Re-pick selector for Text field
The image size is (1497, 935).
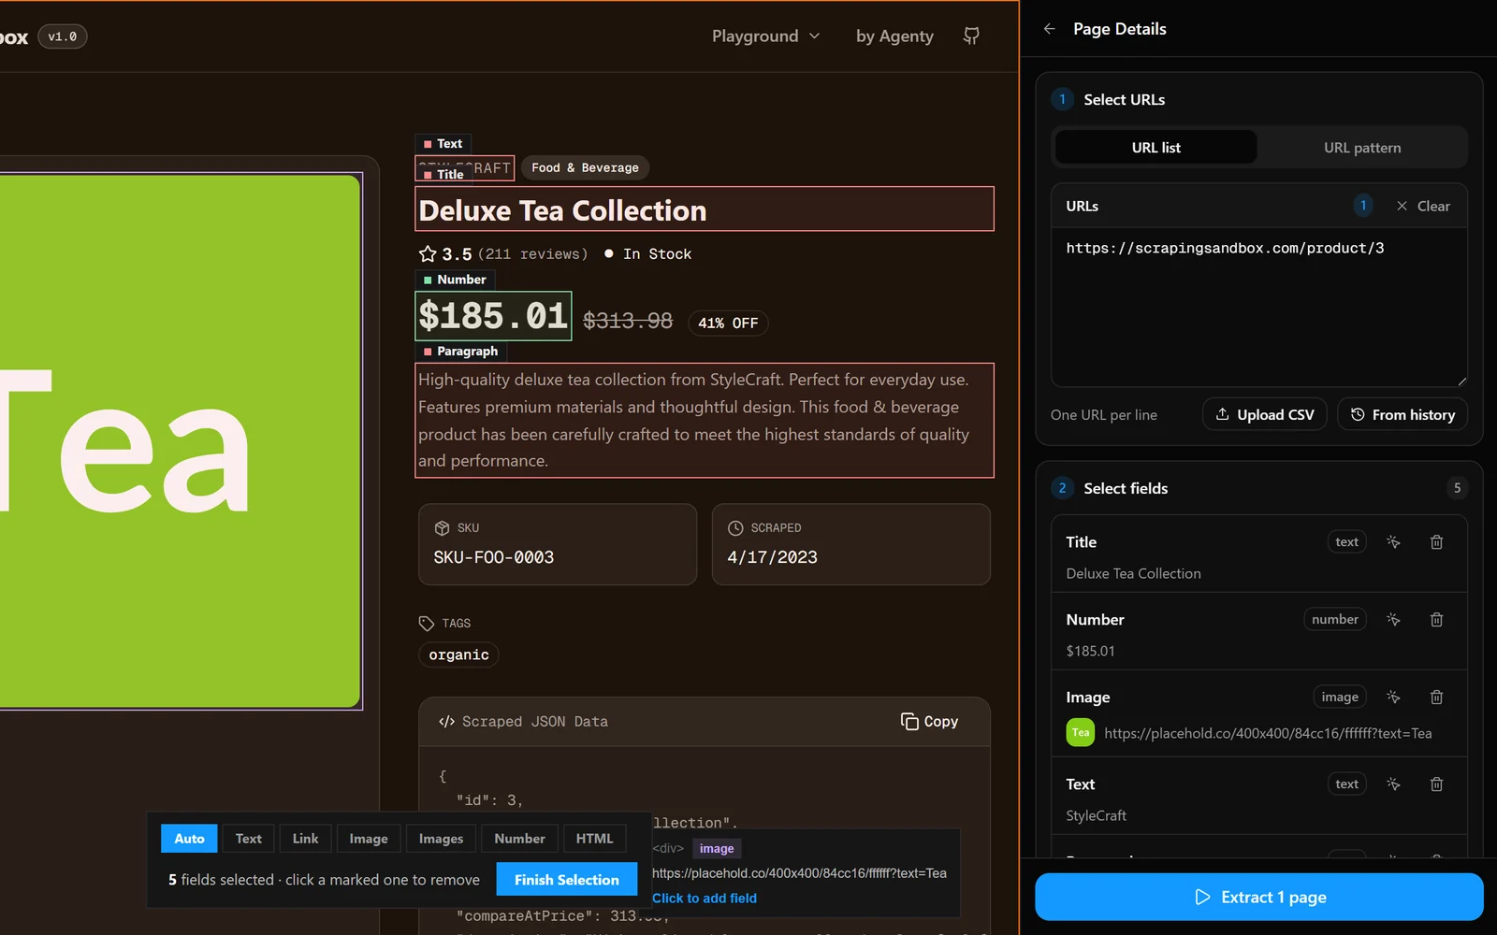1393,784
